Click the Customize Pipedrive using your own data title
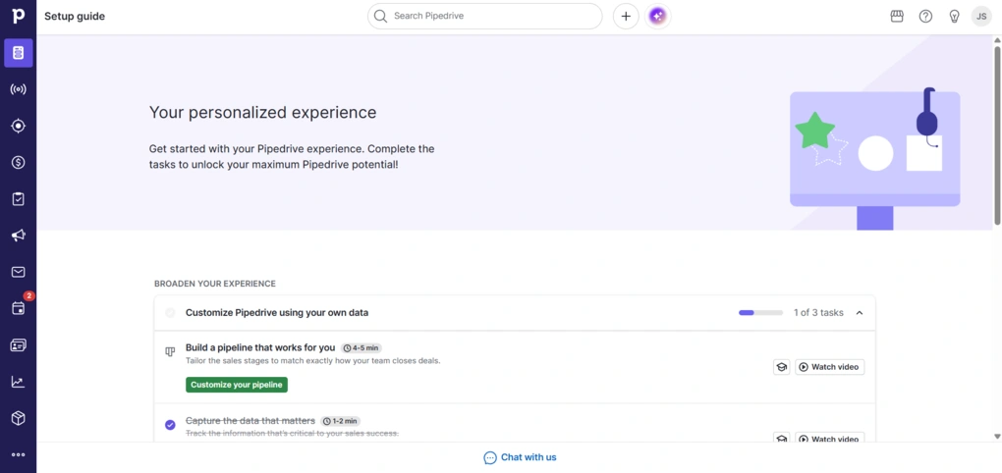Image resolution: width=1002 pixels, height=473 pixels. point(277,313)
